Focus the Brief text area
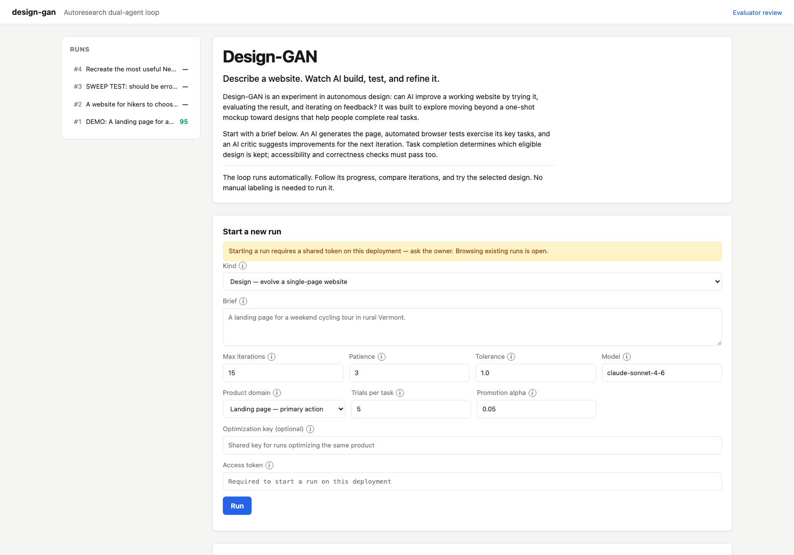This screenshot has width=794, height=555. click(472, 327)
